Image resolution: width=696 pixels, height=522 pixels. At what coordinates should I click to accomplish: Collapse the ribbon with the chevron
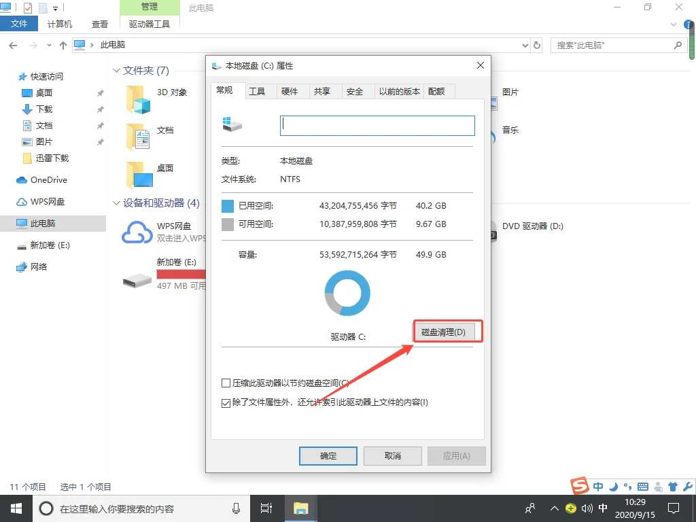pyautogui.click(x=674, y=24)
